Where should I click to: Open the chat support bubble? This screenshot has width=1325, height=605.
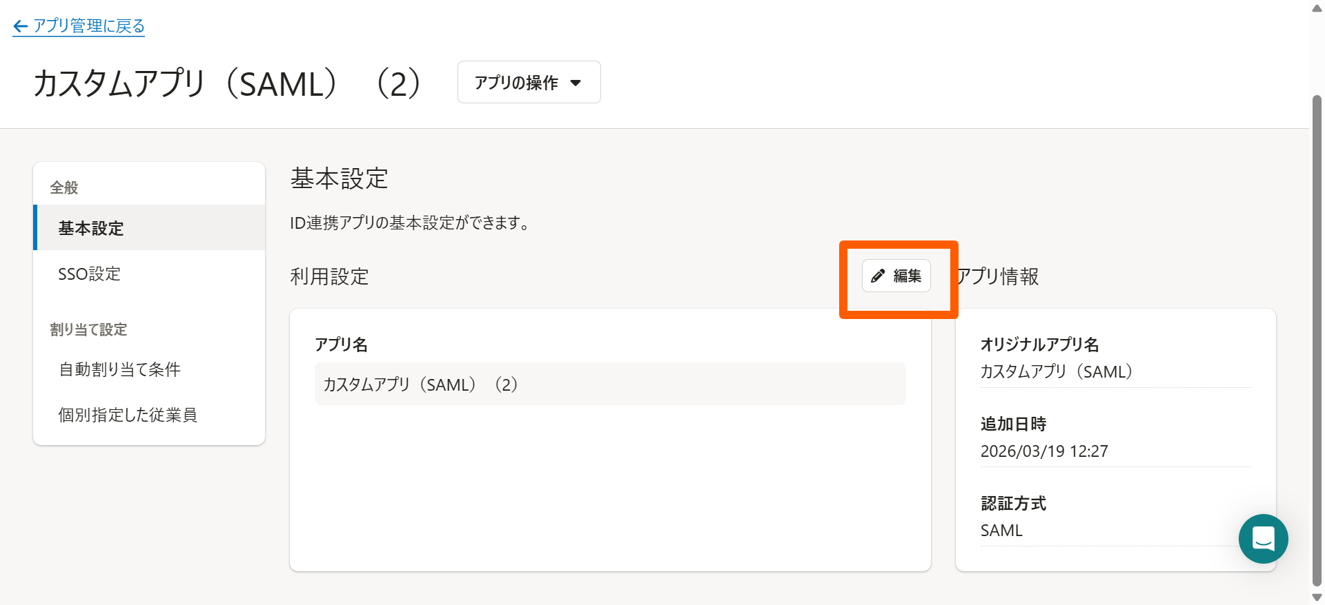pos(1263,539)
